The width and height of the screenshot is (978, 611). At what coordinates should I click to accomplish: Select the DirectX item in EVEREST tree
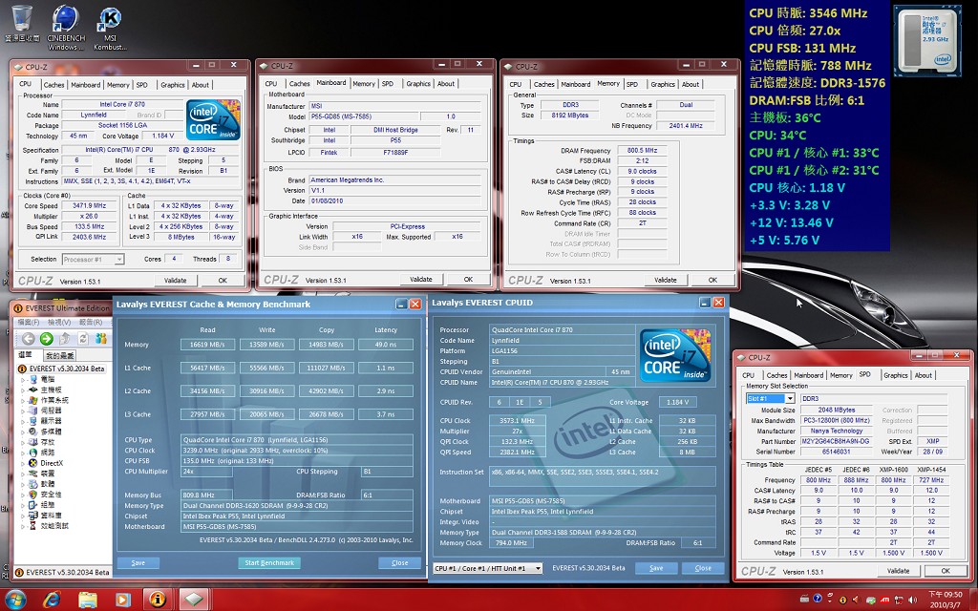pyautogui.click(x=46, y=463)
